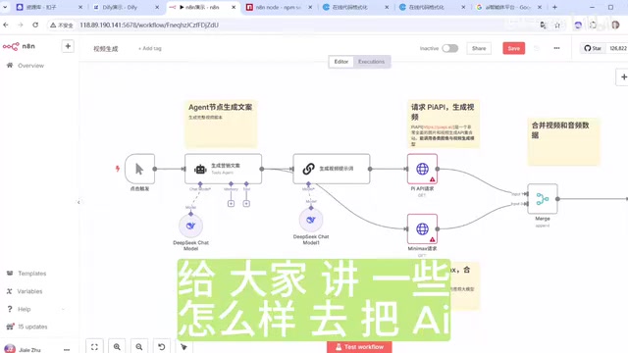Select the PI API request globe node
This screenshot has width=628, height=353.
pos(422,169)
